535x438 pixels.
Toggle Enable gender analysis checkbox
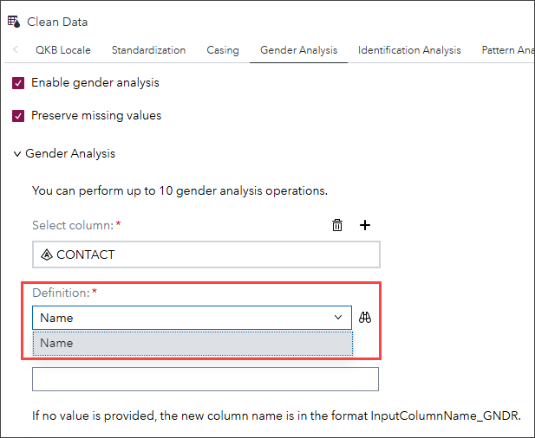pyautogui.click(x=18, y=83)
